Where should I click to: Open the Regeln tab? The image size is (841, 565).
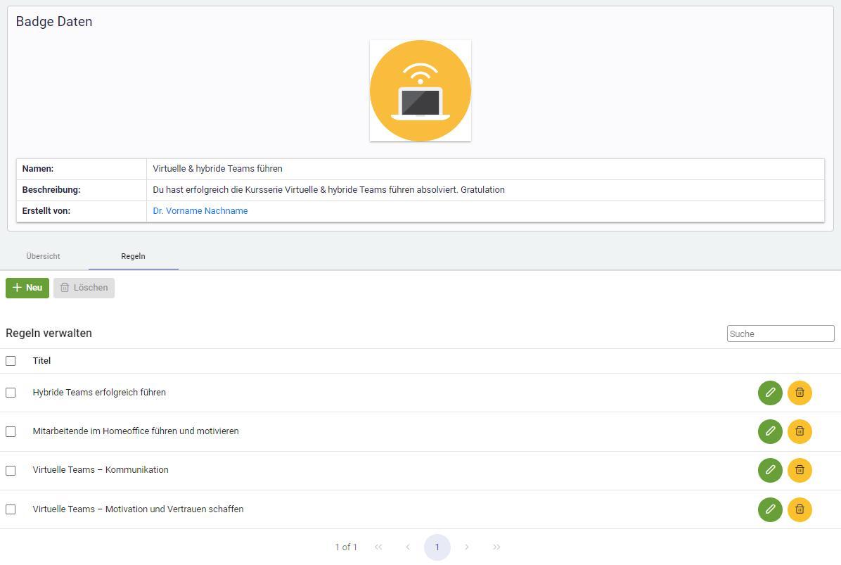click(x=133, y=256)
